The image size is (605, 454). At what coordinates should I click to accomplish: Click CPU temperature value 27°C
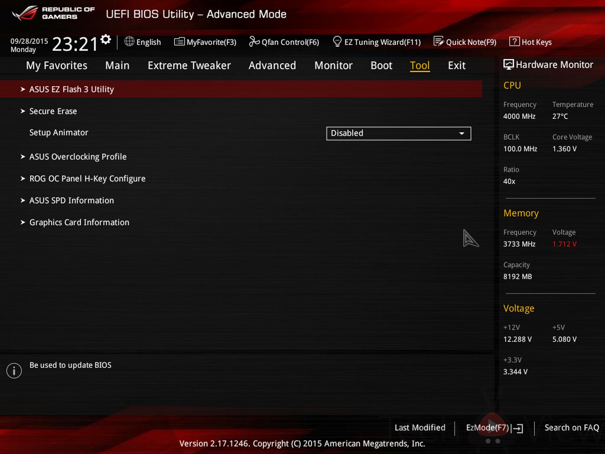coord(560,116)
